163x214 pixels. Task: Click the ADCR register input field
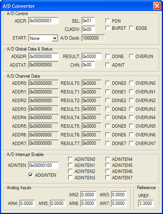click(43, 21)
